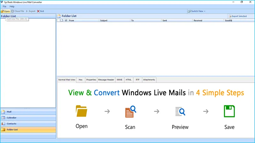Select Folder List in the navigation pane

(28, 130)
